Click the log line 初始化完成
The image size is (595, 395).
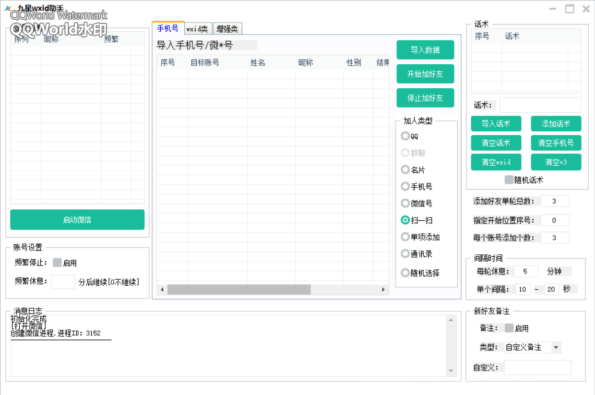click(x=29, y=319)
